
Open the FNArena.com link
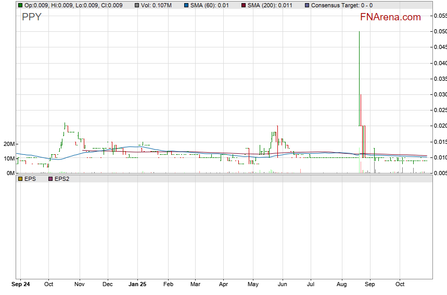390,17
